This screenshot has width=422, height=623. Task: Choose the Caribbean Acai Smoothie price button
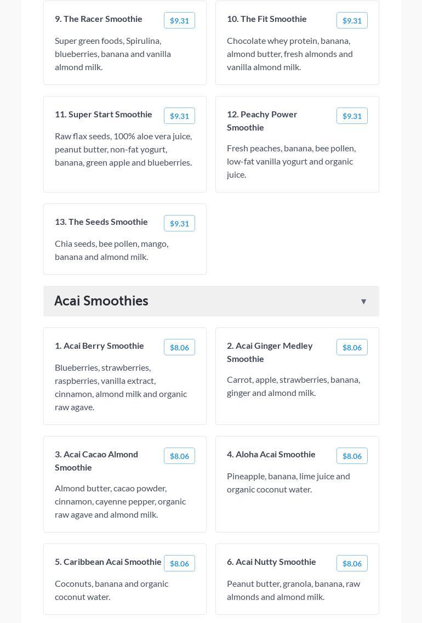(179, 563)
